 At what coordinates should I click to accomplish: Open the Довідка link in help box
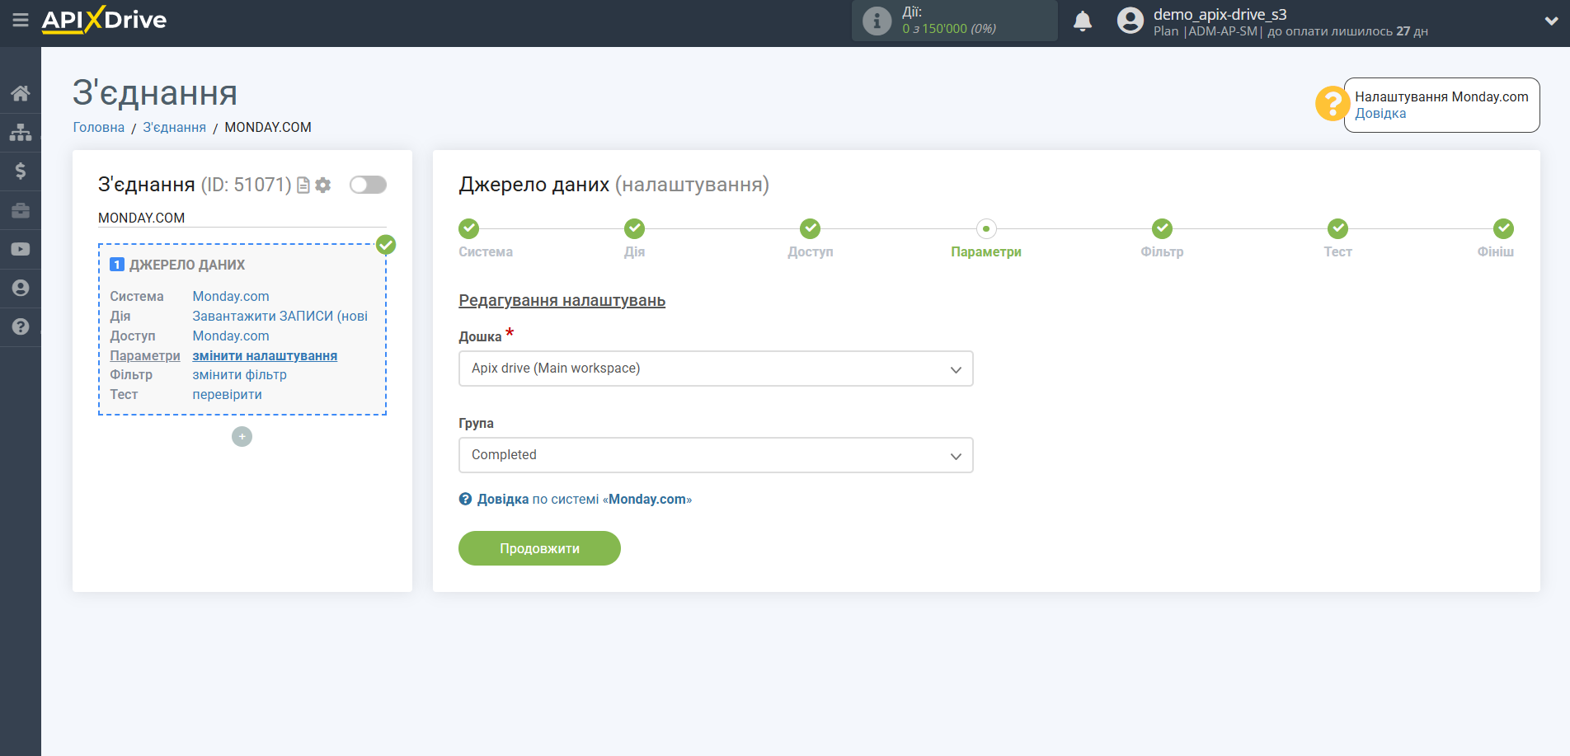click(x=1380, y=114)
